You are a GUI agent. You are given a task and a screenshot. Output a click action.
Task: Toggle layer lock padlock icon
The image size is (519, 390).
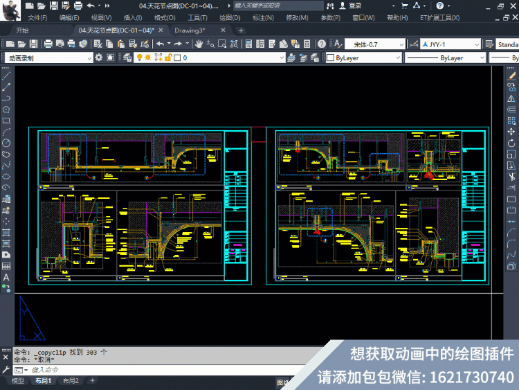tap(168, 57)
